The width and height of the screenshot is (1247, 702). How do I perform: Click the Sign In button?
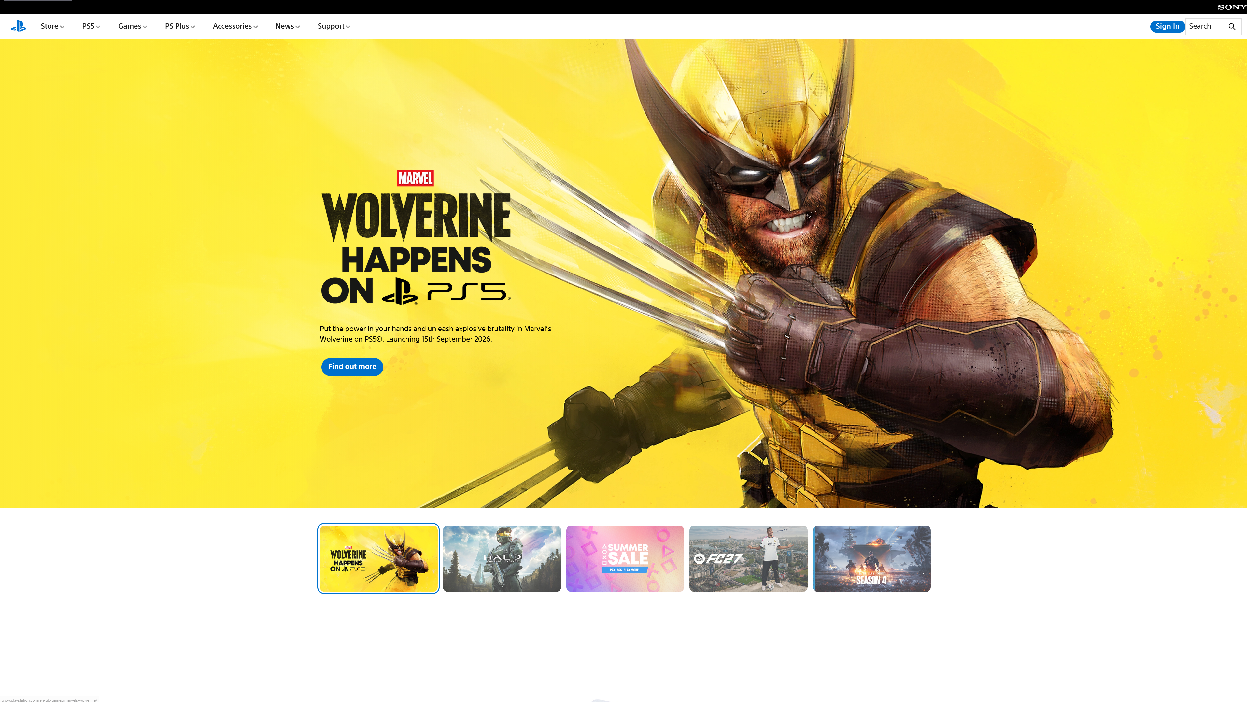click(1167, 26)
